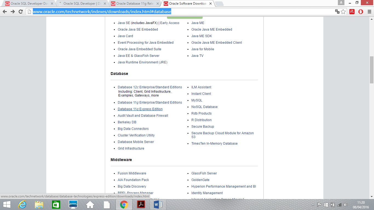Click the Opera-style red extension icon
Image resolution: width=374 pixels, height=210 pixels.
361,11
